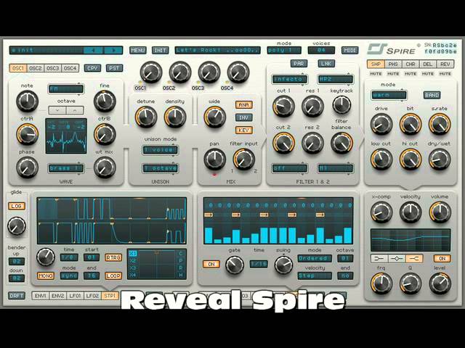The width and height of the screenshot is (465, 348).
Task: Click the OSC3 mixer level knob
Action: click(x=209, y=72)
